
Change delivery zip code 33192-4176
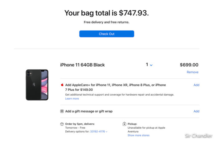pos(97,131)
